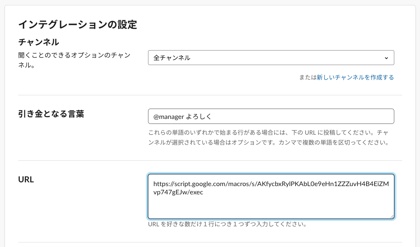The width and height of the screenshot is (420, 247).
Task: Place cursor after よろしく in trigger field
Action: [x=212, y=117]
